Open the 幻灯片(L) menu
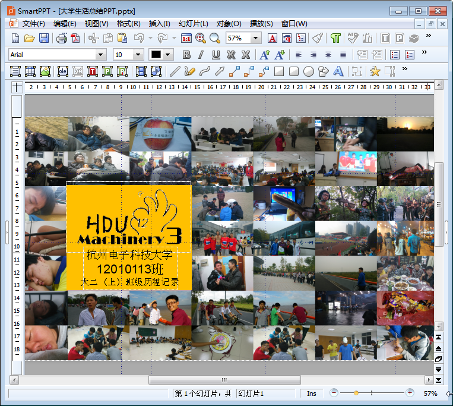 point(194,23)
